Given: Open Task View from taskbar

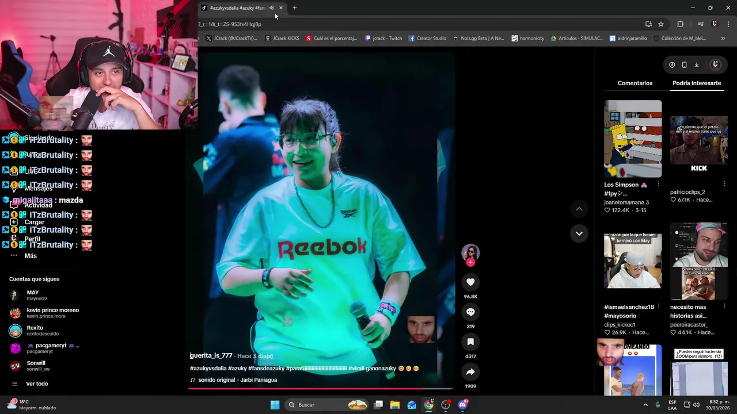Looking at the screenshot, I should pyautogui.click(x=378, y=405).
